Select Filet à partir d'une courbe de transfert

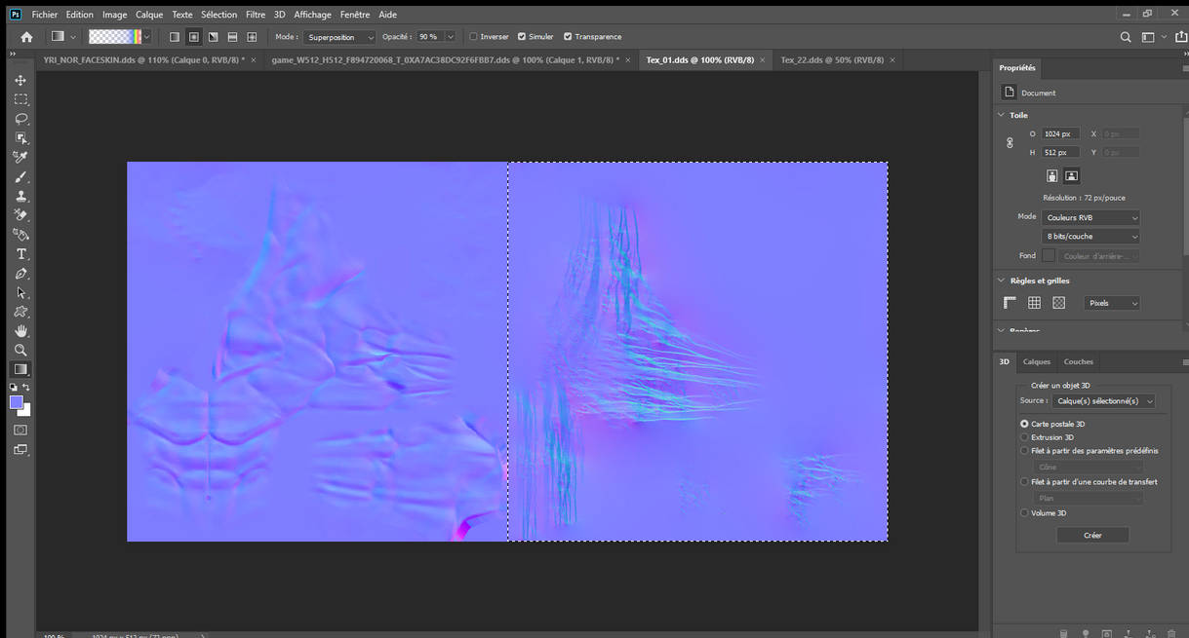1024,481
